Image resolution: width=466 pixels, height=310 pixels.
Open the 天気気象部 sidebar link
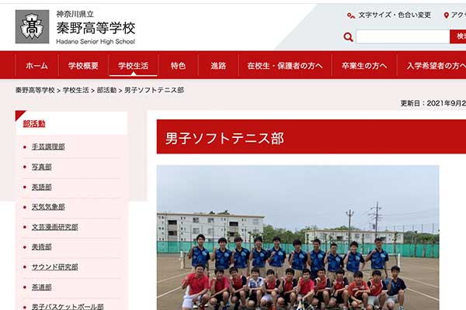tap(48, 207)
